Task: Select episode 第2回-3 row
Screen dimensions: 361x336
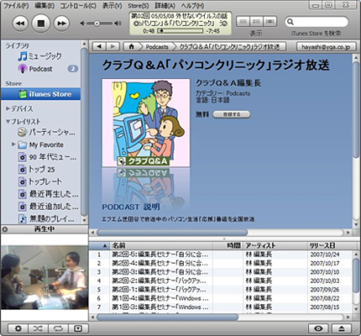Action: [220, 272]
